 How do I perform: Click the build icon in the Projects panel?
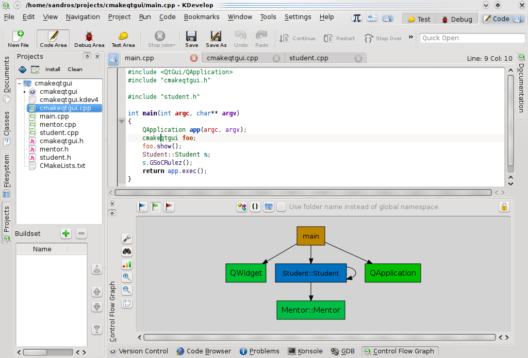pos(22,69)
